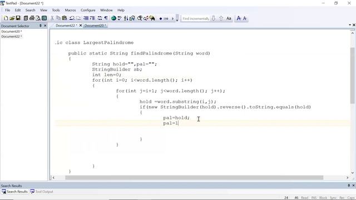Print document using the printer icon
This screenshot has height=200, width=356.
(x=32, y=18)
